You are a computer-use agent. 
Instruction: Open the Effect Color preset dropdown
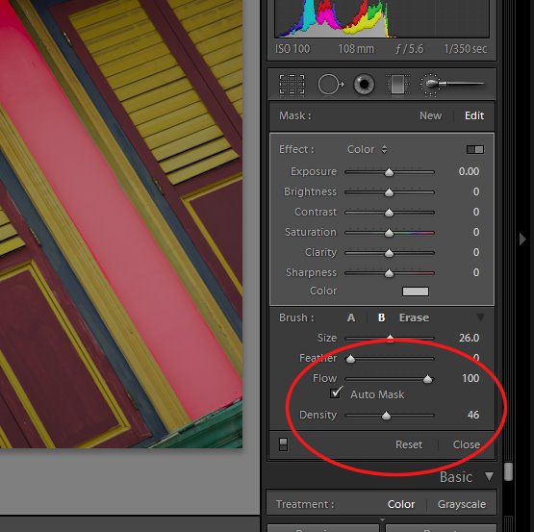[x=367, y=149]
